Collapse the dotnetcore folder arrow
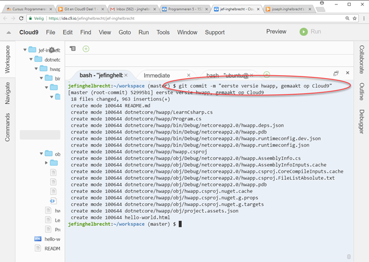This screenshot has height=262, width=369. (x=31, y=59)
